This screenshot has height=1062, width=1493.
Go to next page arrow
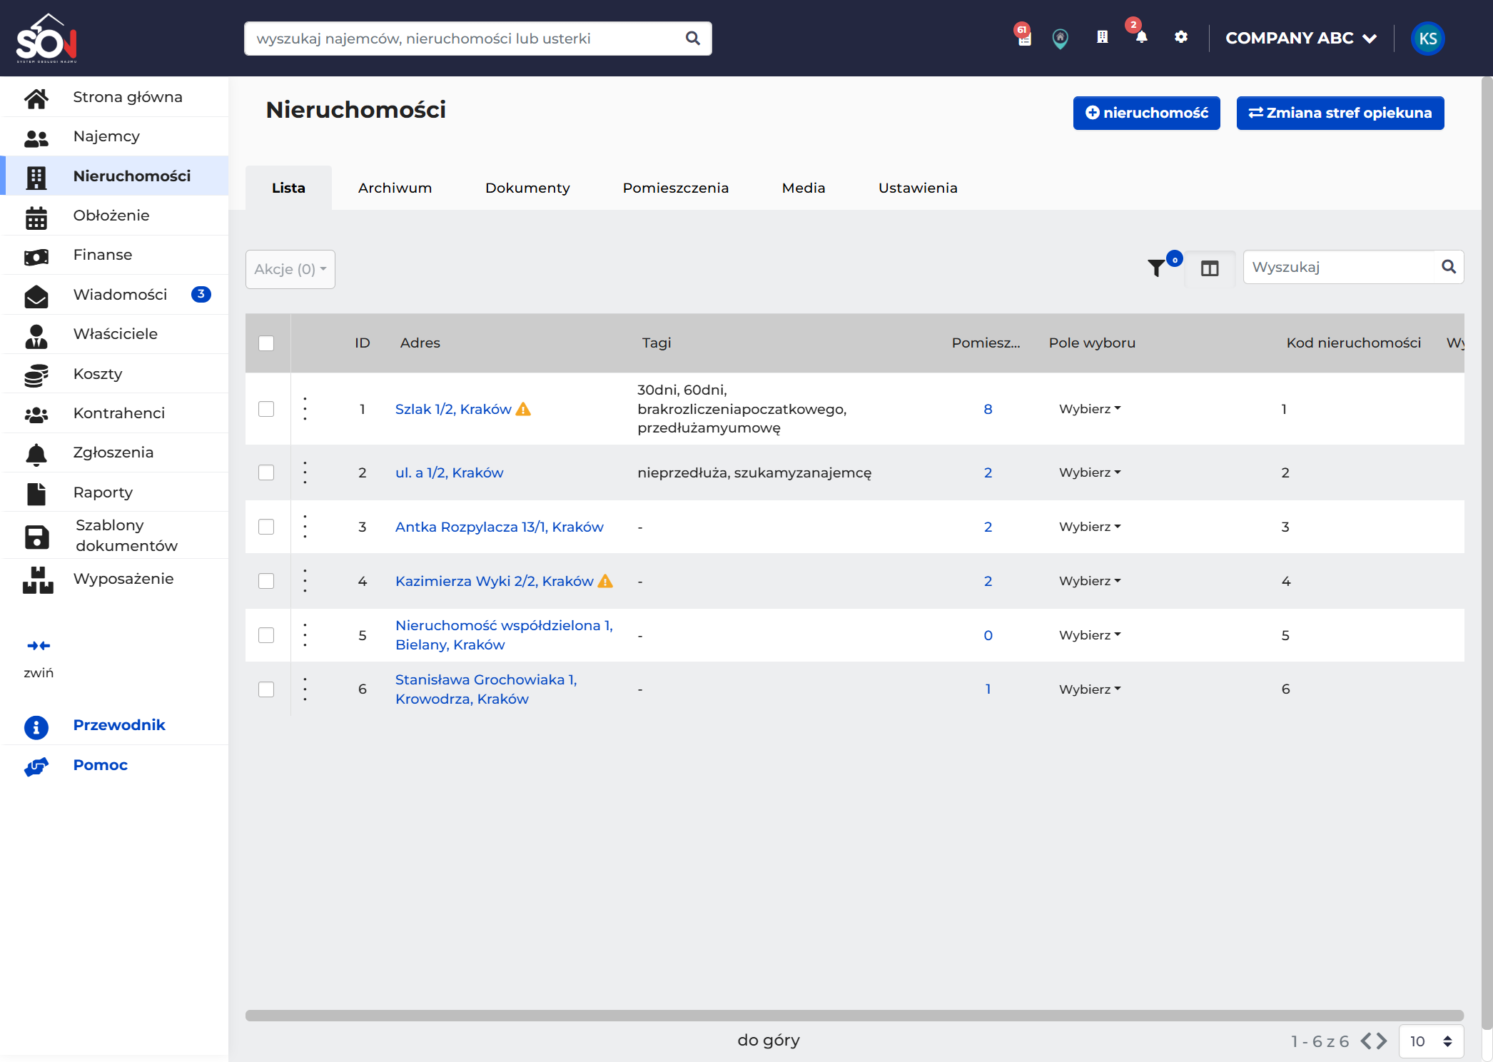(1382, 1041)
